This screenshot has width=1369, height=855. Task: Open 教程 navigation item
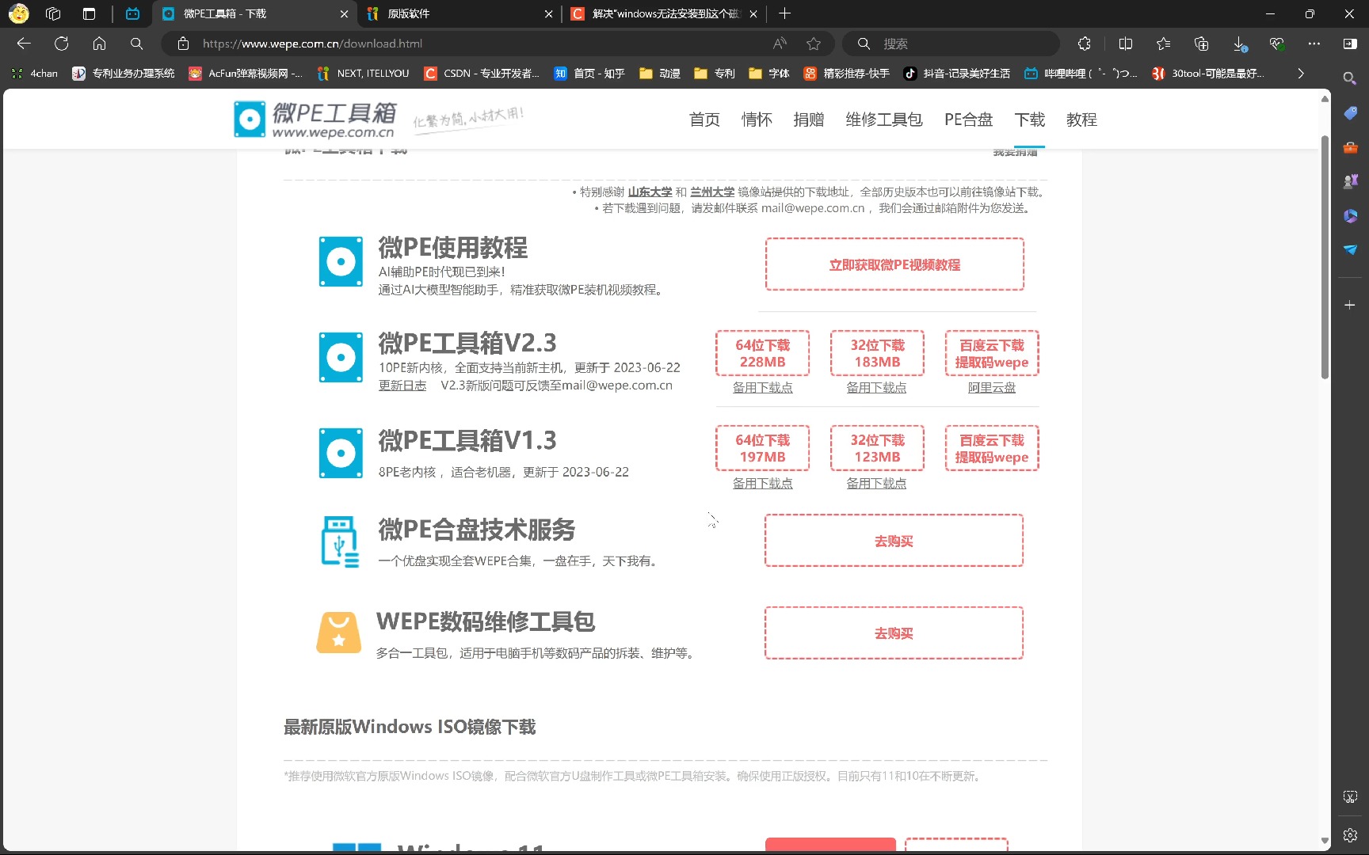click(1081, 120)
